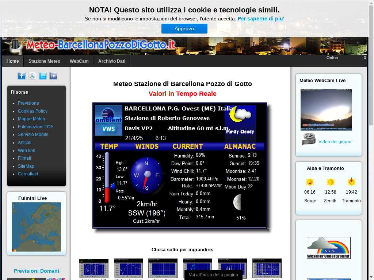
Task: Click the Barometer reading 1009.4hPa
Action: tap(207, 179)
